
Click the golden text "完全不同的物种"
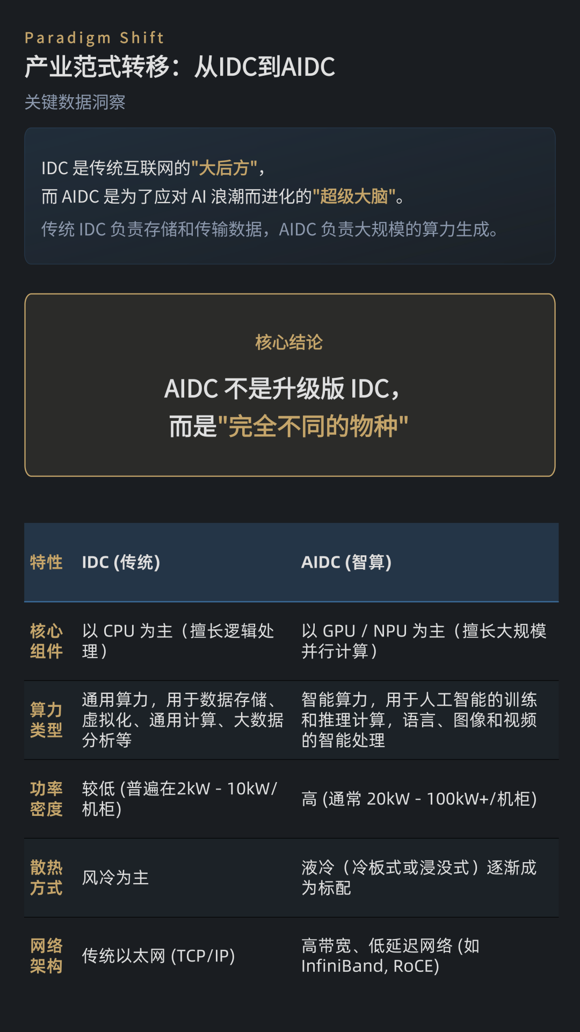click(x=313, y=427)
